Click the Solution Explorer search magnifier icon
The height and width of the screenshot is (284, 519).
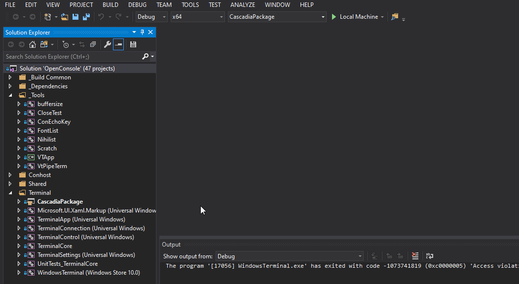[145, 57]
